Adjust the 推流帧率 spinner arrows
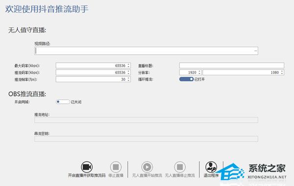 point(128,79)
